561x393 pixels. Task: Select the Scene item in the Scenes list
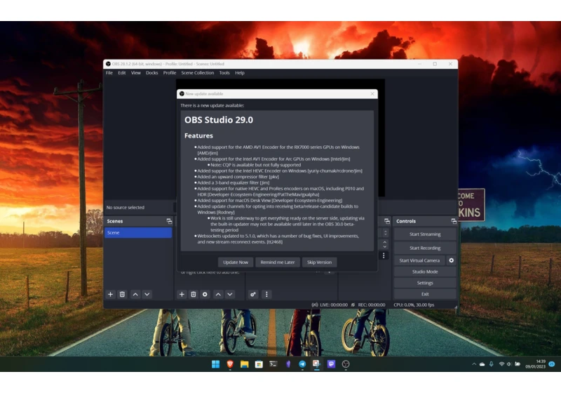tap(138, 233)
